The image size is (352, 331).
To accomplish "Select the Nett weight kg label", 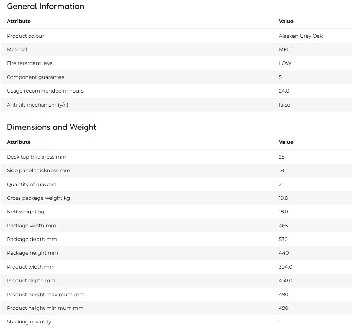I will click(25, 212).
